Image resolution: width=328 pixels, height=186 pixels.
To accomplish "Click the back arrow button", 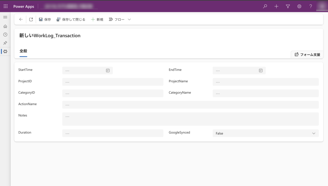I will click(x=21, y=19).
